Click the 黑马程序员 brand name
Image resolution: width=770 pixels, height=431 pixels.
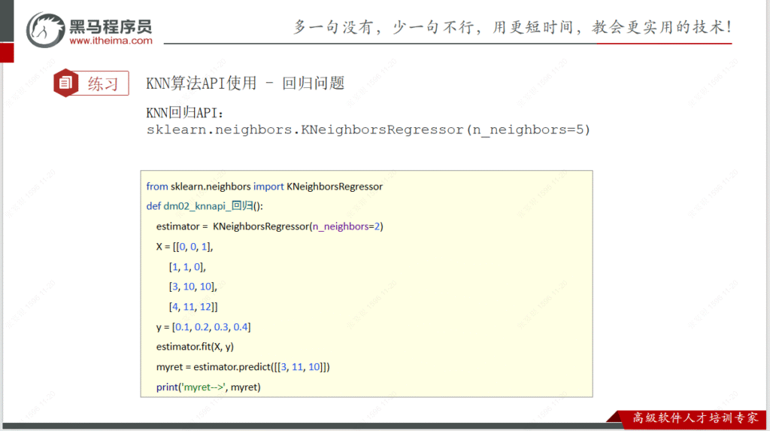pyautogui.click(x=111, y=26)
